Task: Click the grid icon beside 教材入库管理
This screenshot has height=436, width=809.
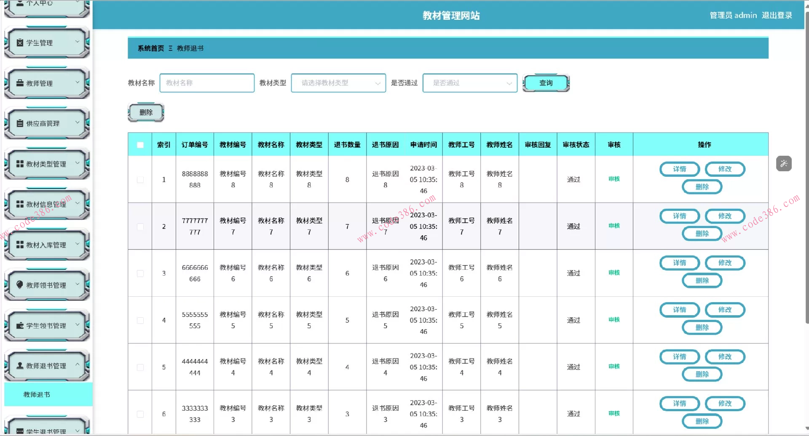Action: [x=20, y=245]
